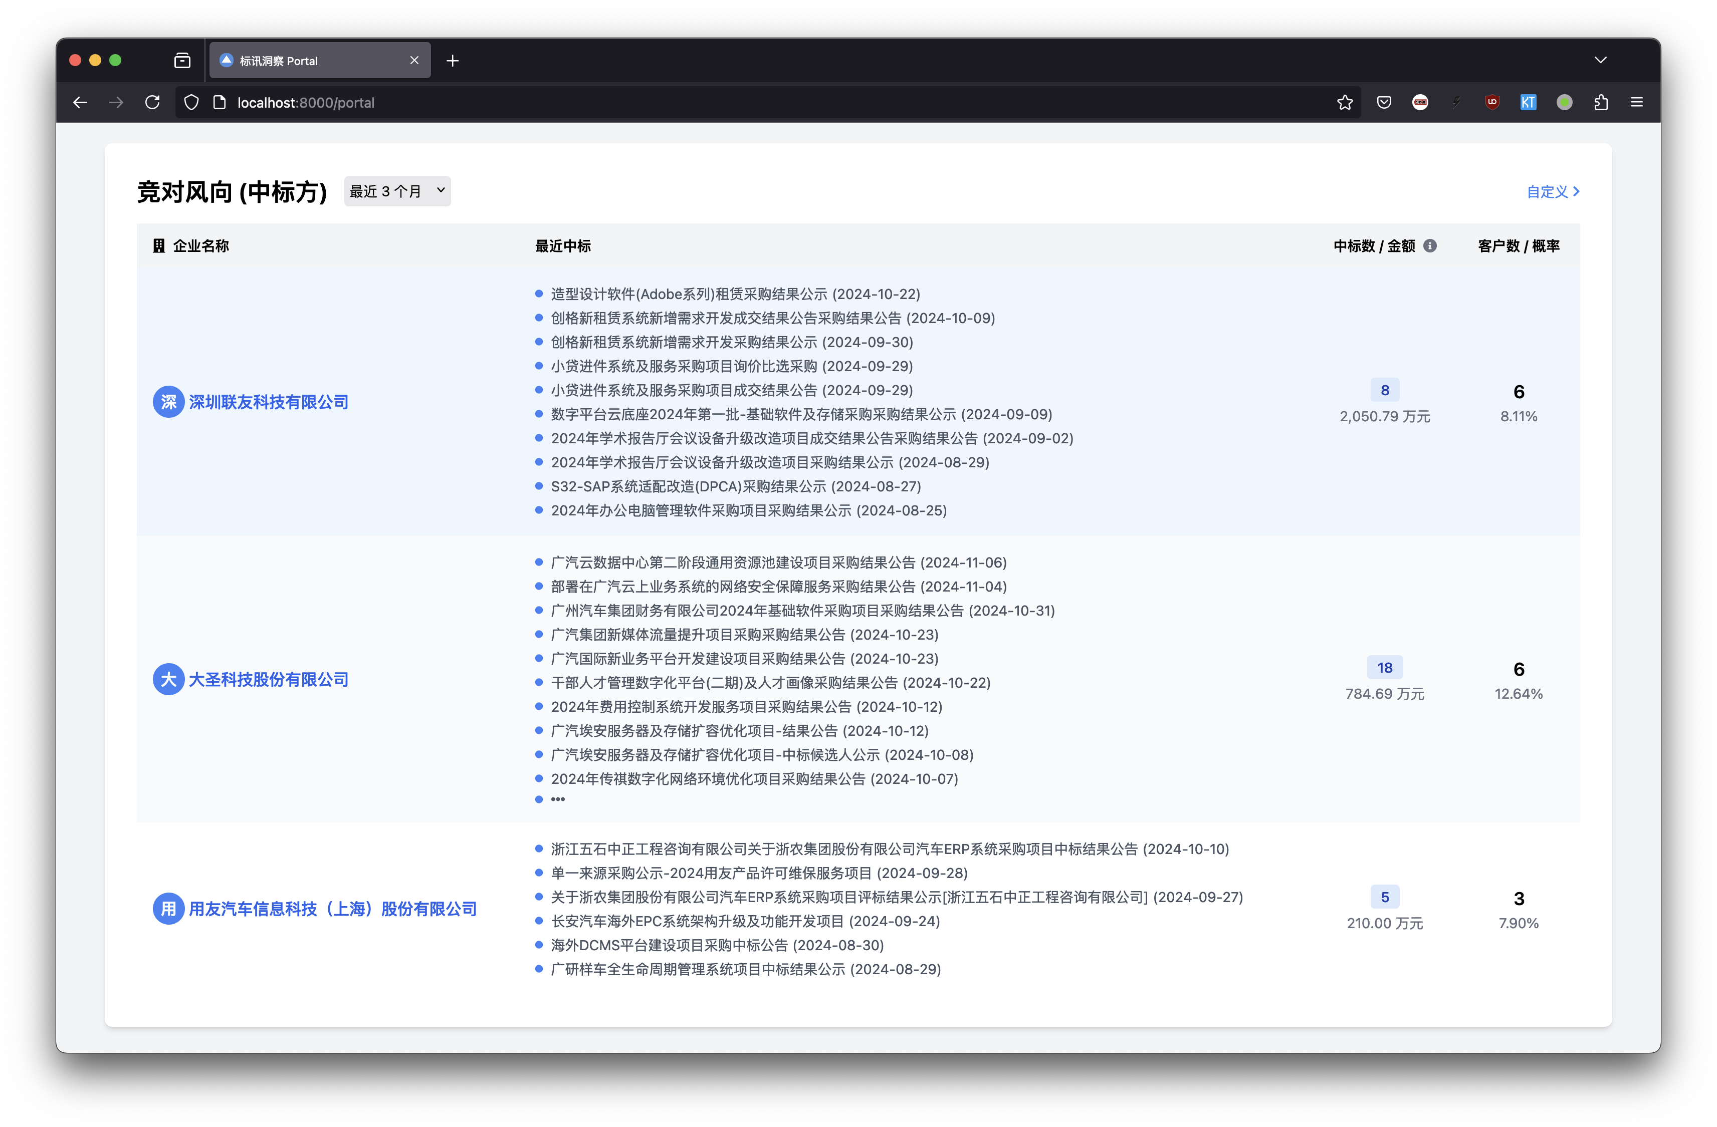This screenshot has width=1717, height=1127.
Task: Click the 18 bid count badge
Action: point(1384,668)
